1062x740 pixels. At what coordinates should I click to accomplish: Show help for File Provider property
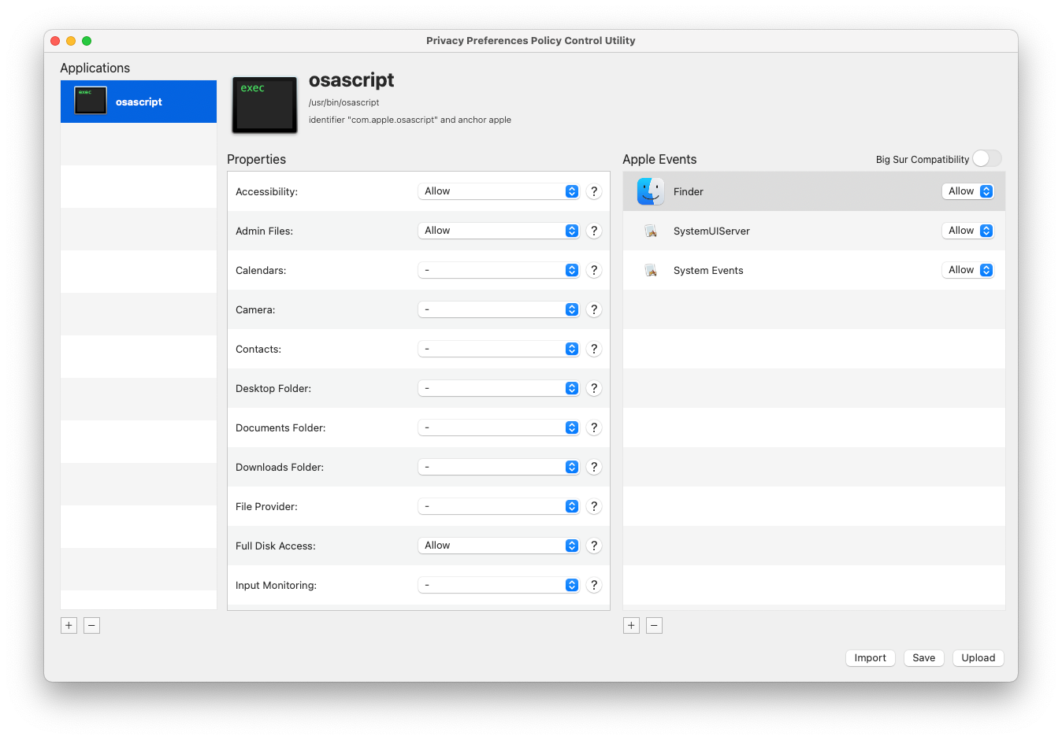coord(594,506)
